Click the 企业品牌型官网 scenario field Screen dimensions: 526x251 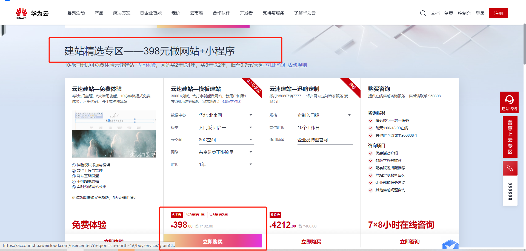click(325, 140)
